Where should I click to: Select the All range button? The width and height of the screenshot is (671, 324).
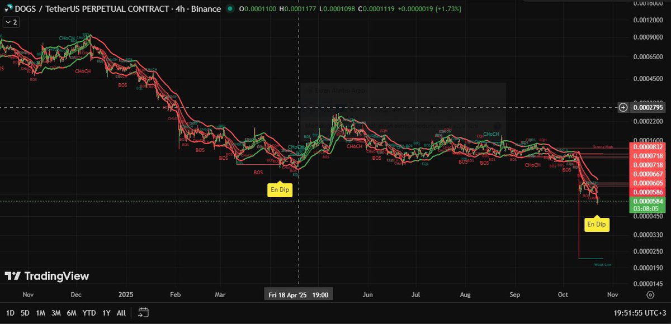coord(121,313)
